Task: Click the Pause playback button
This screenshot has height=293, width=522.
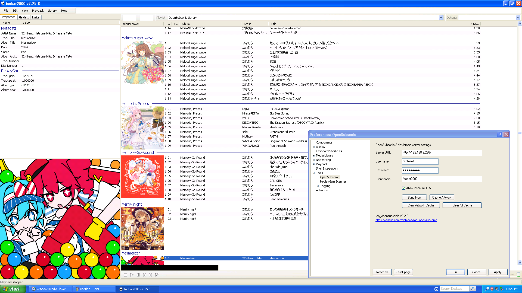Action: click(138, 275)
